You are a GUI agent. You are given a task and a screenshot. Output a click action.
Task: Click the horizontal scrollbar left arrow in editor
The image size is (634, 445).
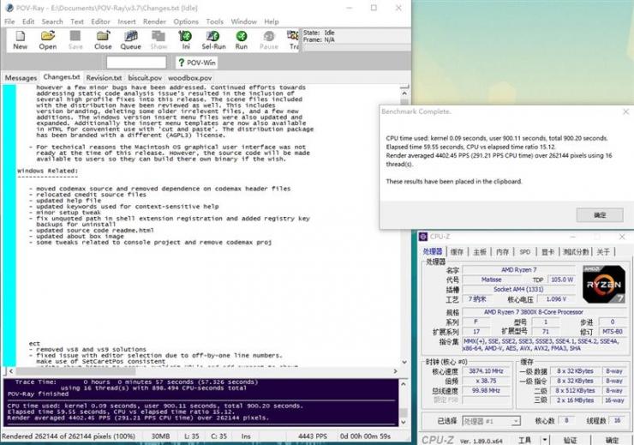tap(11, 371)
